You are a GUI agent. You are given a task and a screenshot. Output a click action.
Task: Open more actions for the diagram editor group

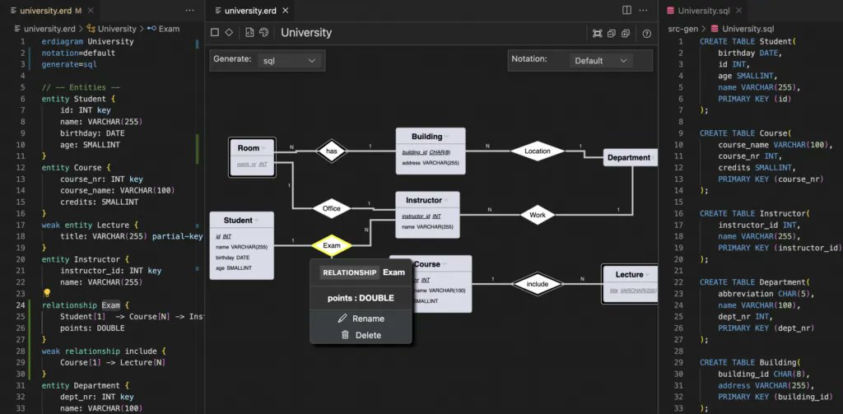(644, 10)
